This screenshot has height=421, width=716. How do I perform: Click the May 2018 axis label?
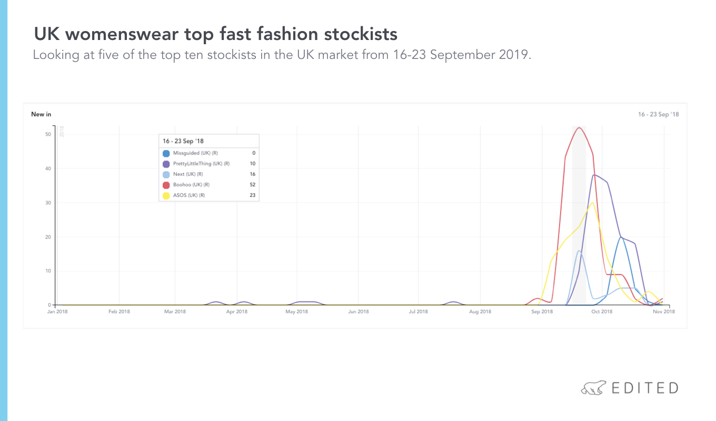coord(297,312)
